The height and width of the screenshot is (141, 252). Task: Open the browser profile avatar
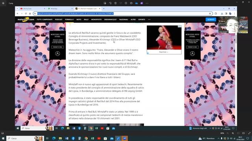pyautogui.click(x=230, y=14)
